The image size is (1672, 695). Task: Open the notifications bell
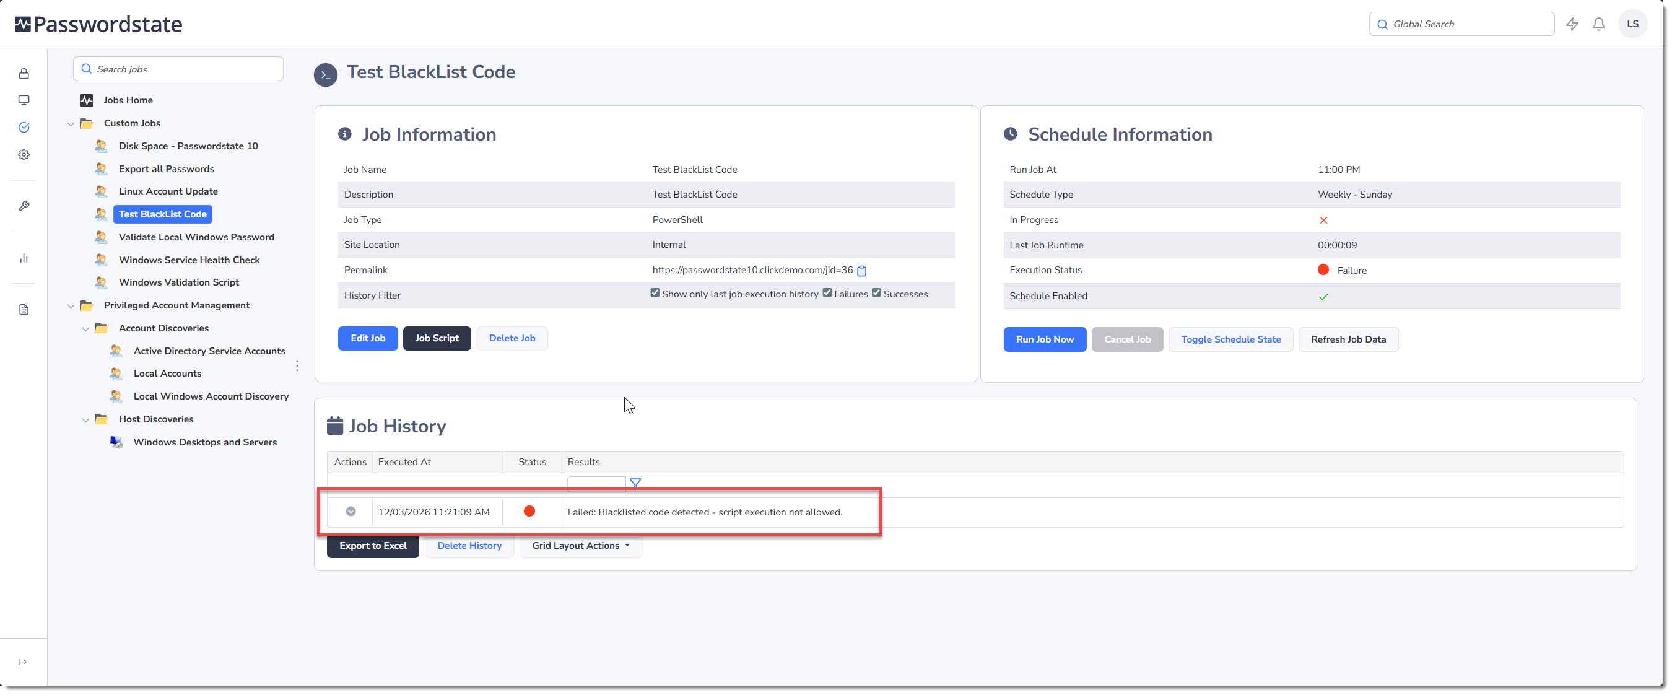pos(1599,24)
